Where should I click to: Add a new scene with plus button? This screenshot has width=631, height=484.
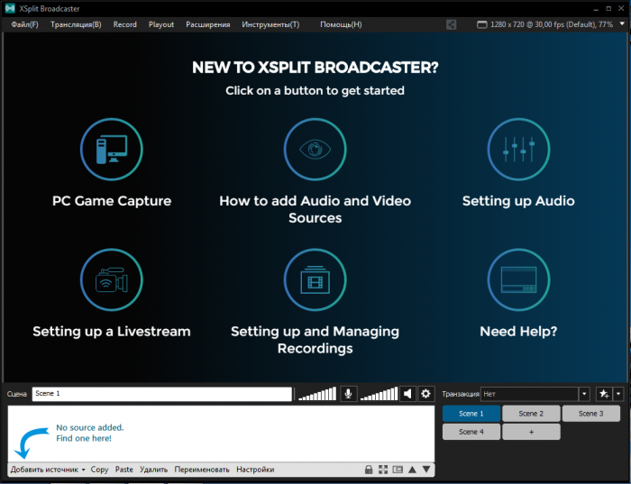[531, 432]
